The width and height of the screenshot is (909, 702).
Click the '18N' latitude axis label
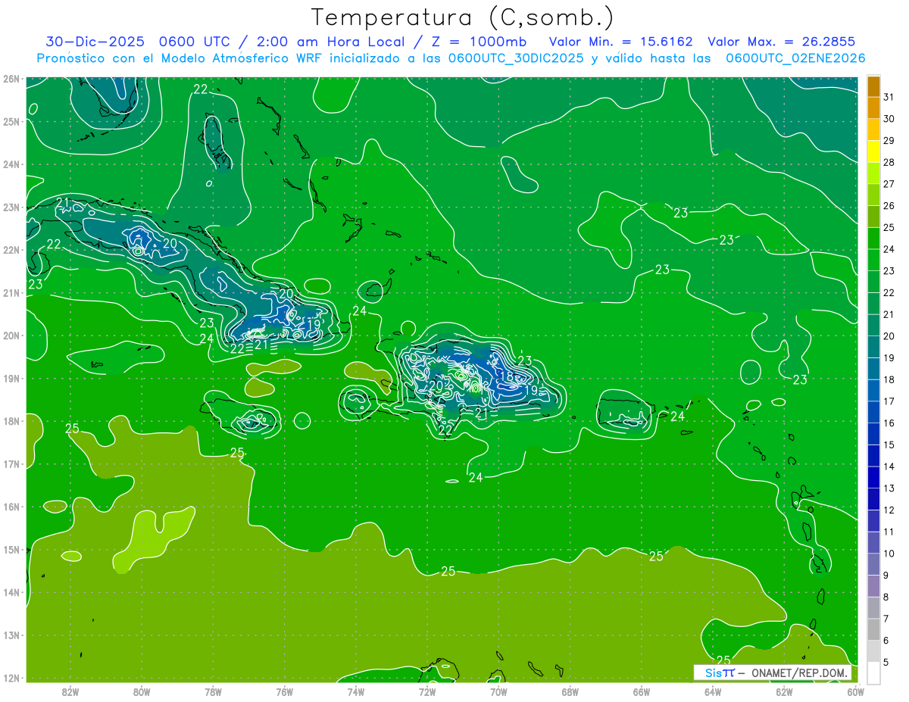11,421
